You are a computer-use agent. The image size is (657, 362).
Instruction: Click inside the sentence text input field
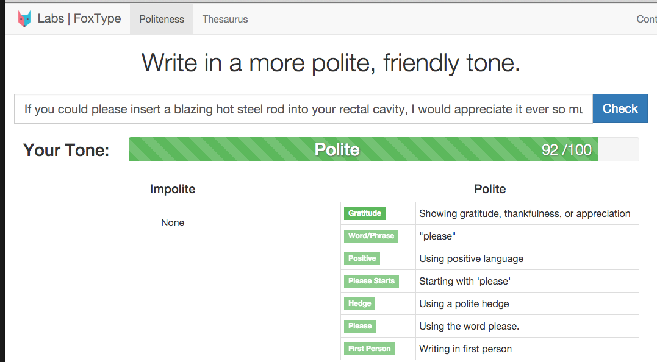303,109
